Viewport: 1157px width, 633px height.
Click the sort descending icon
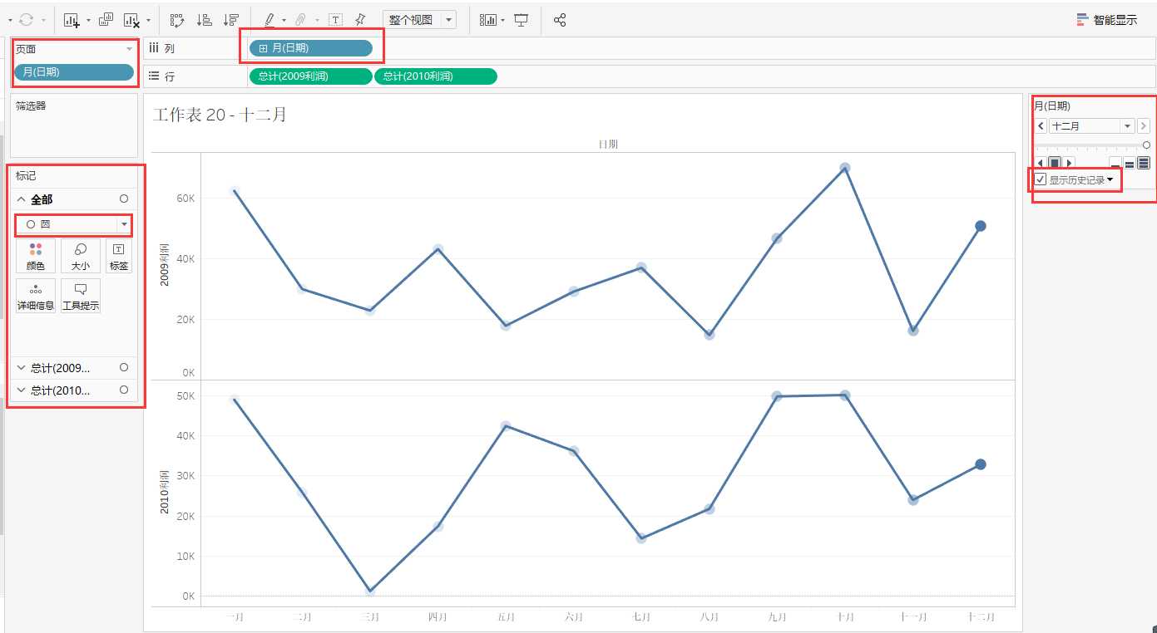(x=231, y=19)
